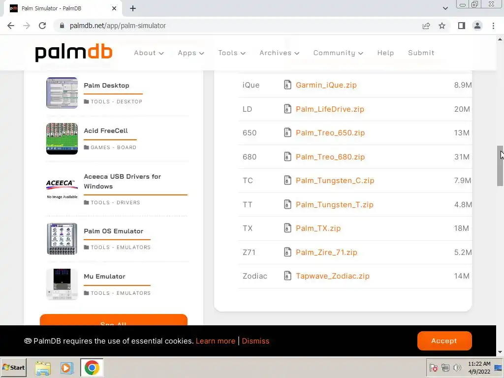This screenshot has height=378, width=504.
Task: Download Palm_Zire_71.zip
Action: click(326, 252)
